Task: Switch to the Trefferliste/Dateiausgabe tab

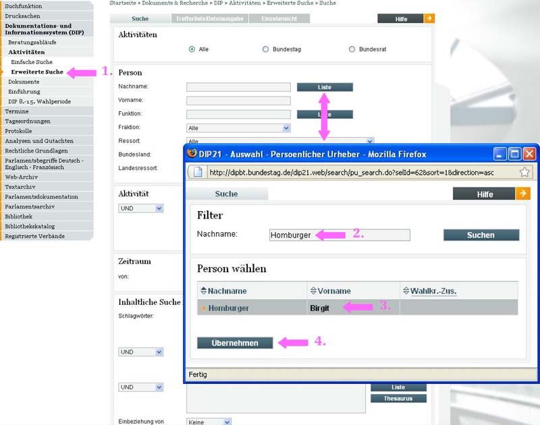Action: click(211, 19)
